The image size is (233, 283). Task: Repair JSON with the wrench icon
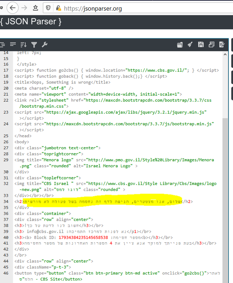(44, 45)
